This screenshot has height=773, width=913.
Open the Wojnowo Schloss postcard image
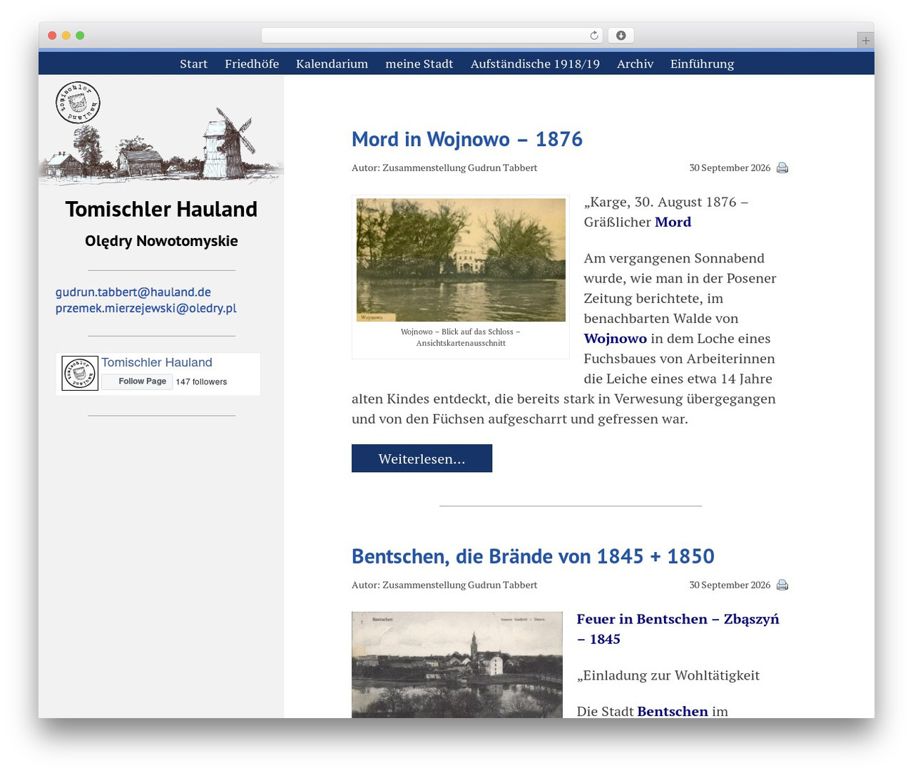[x=461, y=260]
